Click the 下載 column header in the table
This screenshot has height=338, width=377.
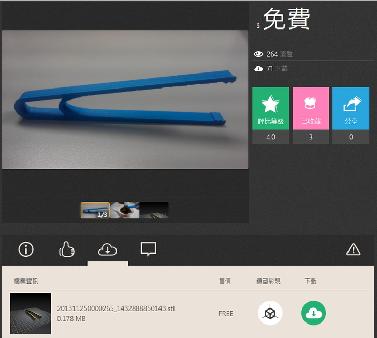[311, 281]
